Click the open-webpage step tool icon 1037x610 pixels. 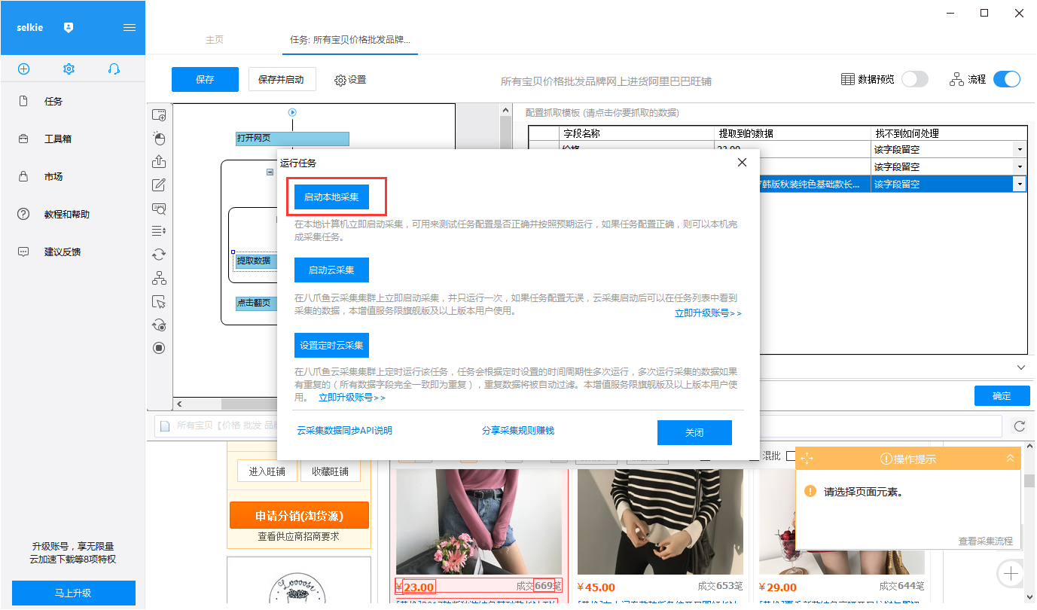click(x=159, y=115)
